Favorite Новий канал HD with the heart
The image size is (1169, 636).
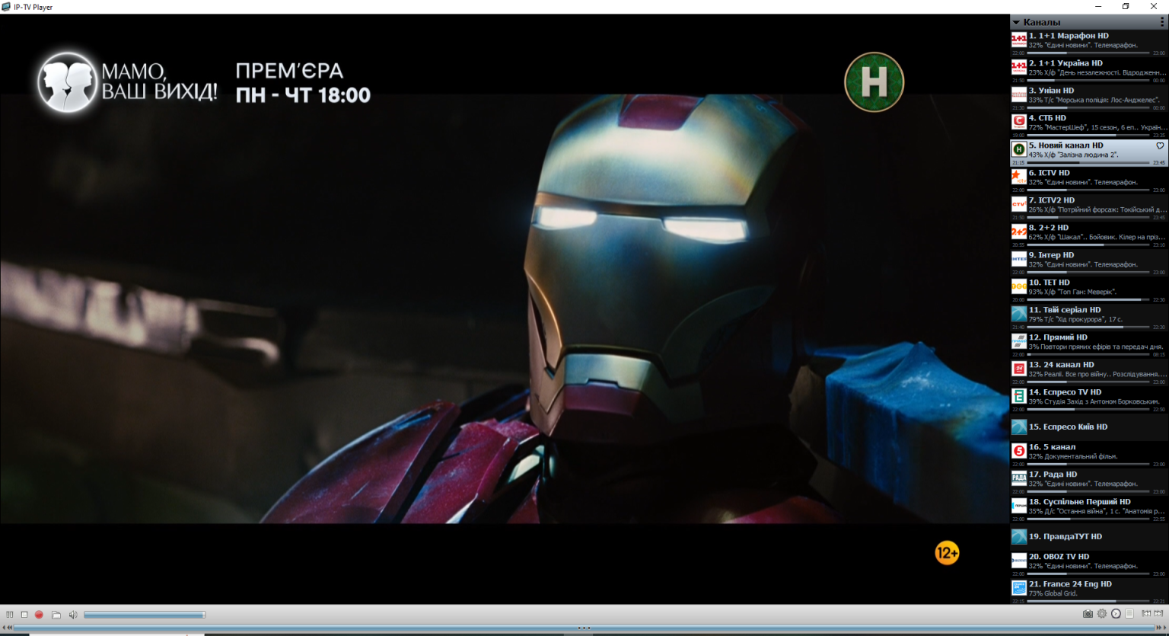[x=1160, y=145]
